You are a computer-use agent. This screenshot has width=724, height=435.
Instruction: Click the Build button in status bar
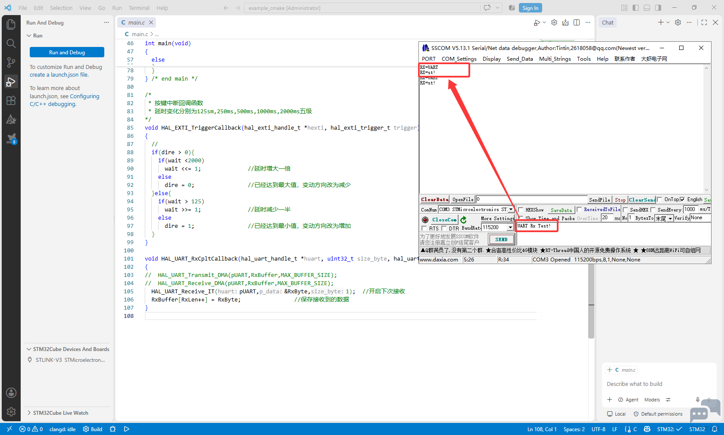(93, 429)
